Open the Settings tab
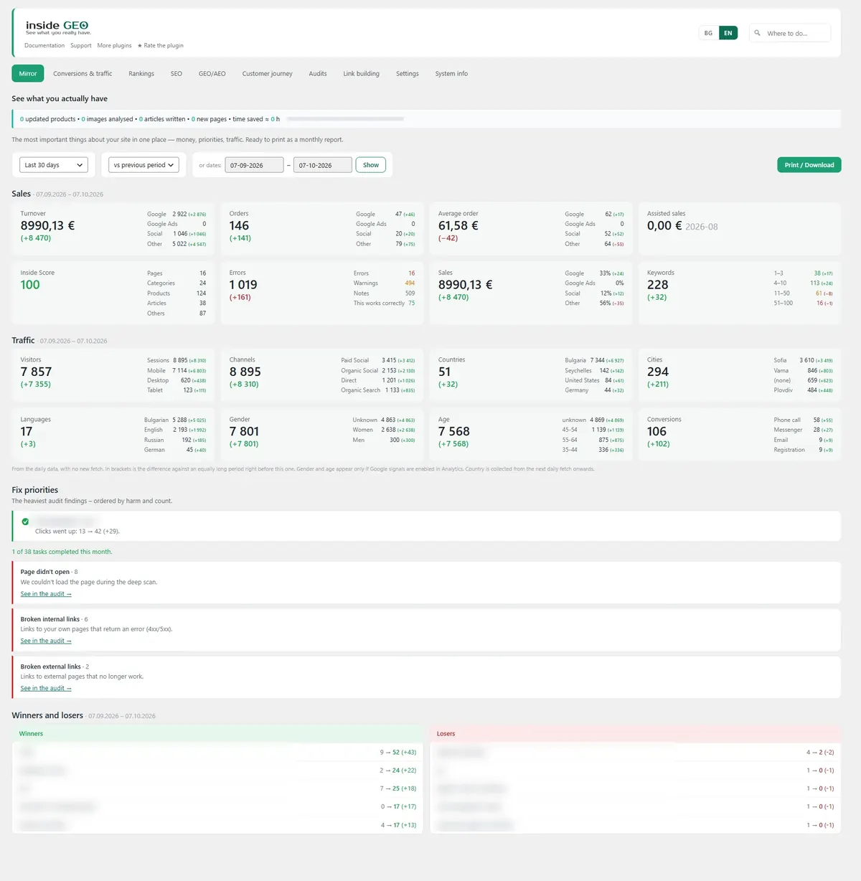Image resolution: width=861 pixels, height=881 pixels. (408, 73)
